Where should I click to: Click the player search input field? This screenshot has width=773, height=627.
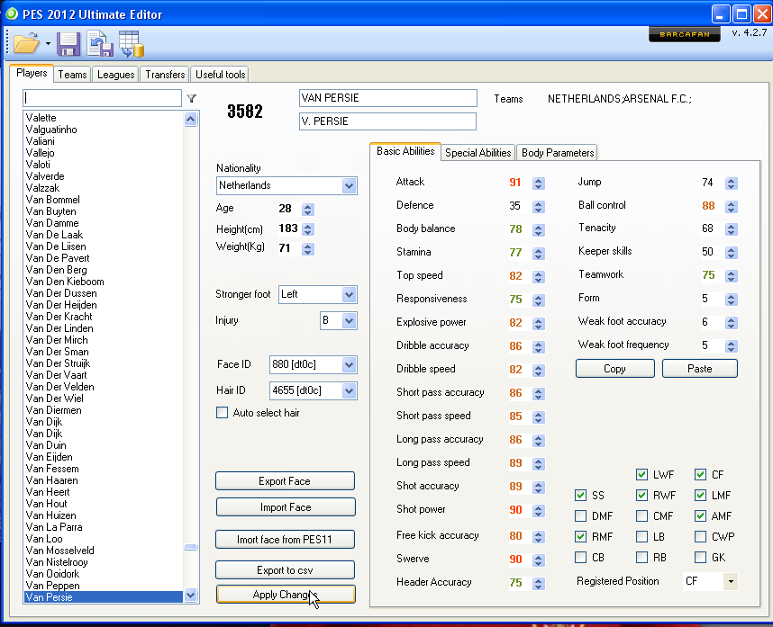click(x=102, y=98)
